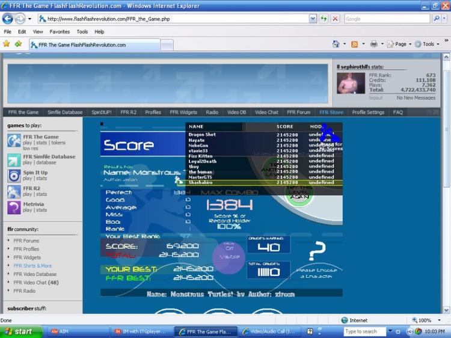Click the Favorites Center star icon

7,44
